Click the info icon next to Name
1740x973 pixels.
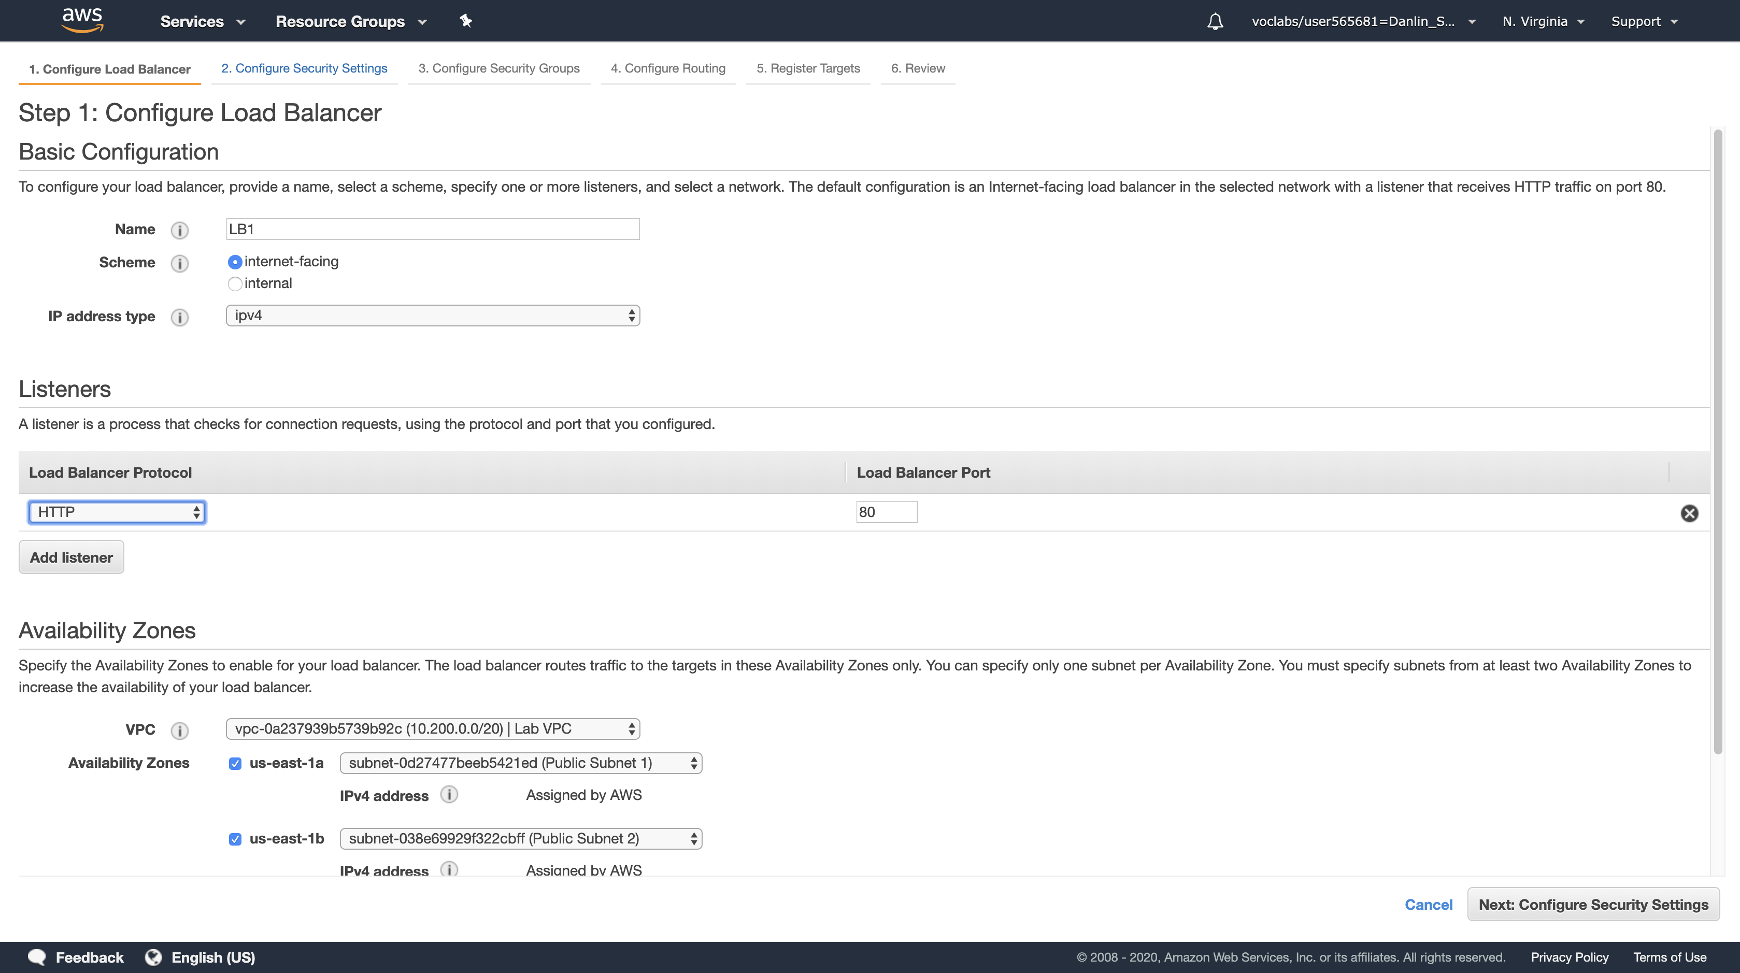[x=179, y=230]
